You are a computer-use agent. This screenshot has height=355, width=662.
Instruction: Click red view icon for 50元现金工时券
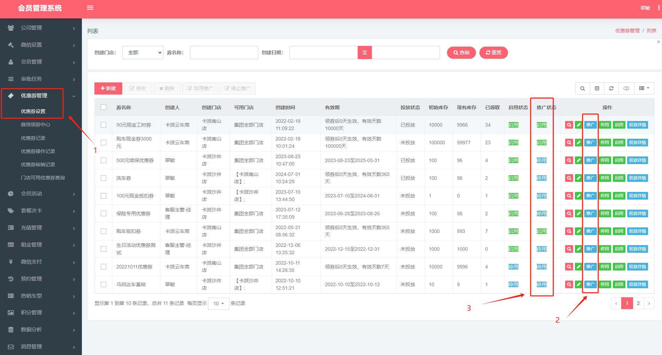[569, 125]
